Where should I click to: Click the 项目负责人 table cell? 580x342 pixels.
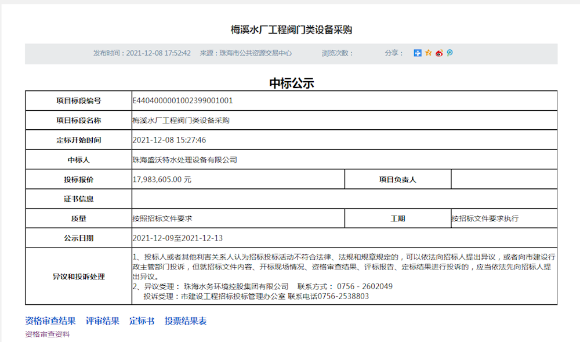(x=398, y=179)
